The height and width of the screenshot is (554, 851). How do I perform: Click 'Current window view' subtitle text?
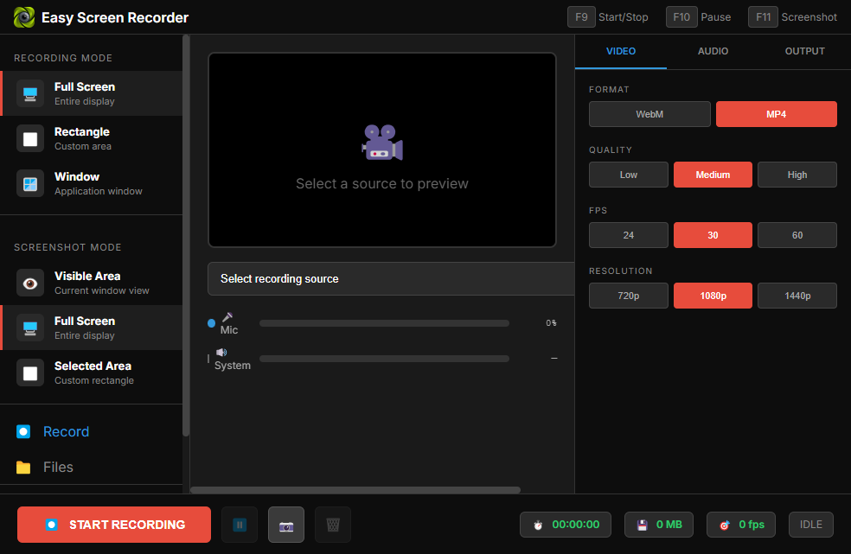coord(101,290)
